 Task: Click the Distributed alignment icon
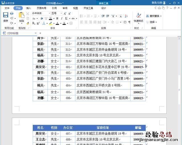click(99, 22)
